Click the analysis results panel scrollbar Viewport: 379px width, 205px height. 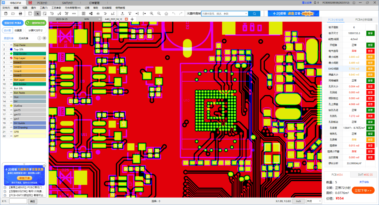click(377, 86)
